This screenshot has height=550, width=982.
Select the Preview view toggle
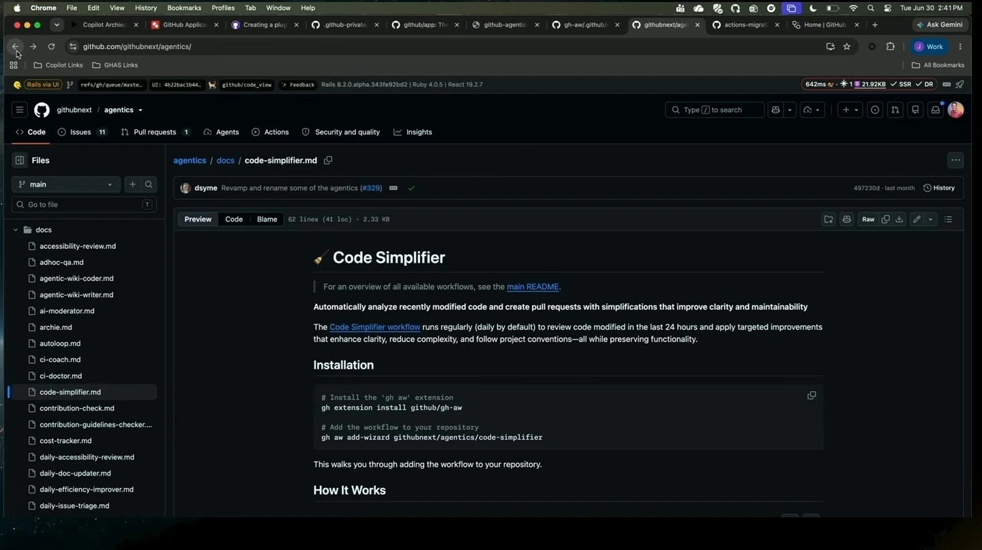coord(198,219)
